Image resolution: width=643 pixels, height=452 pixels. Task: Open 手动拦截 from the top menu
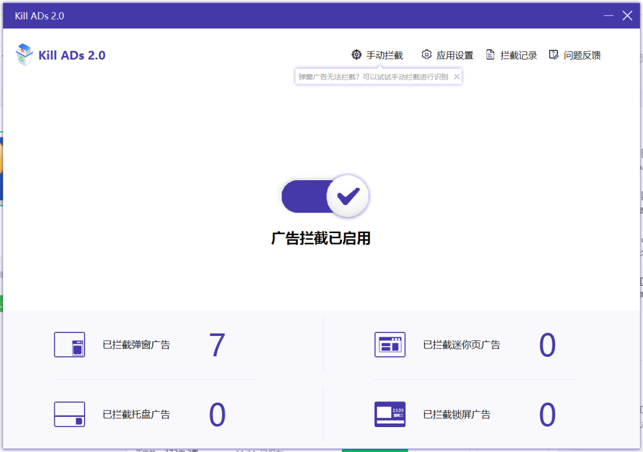[x=383, y=54]
